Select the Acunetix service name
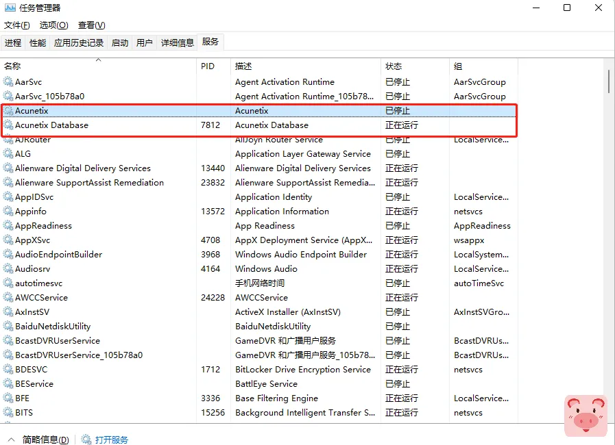Viewport: 615px width, 445px height. tap(32, 110)
